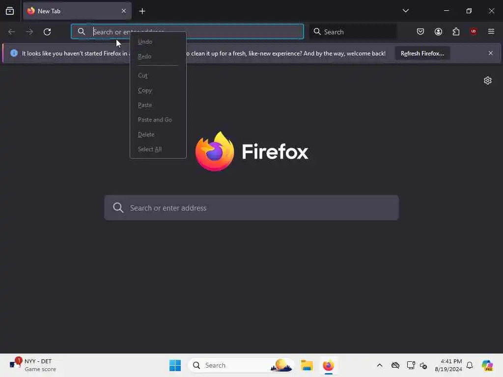Click Refresh Firefox... button
Image resolution: width=503 pixels, height=377 pixels.
422,53
